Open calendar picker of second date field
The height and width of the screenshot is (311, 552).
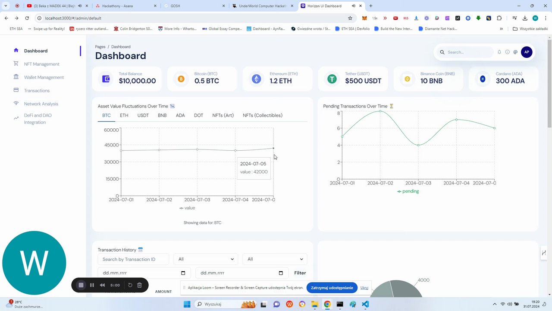(281, 273)
